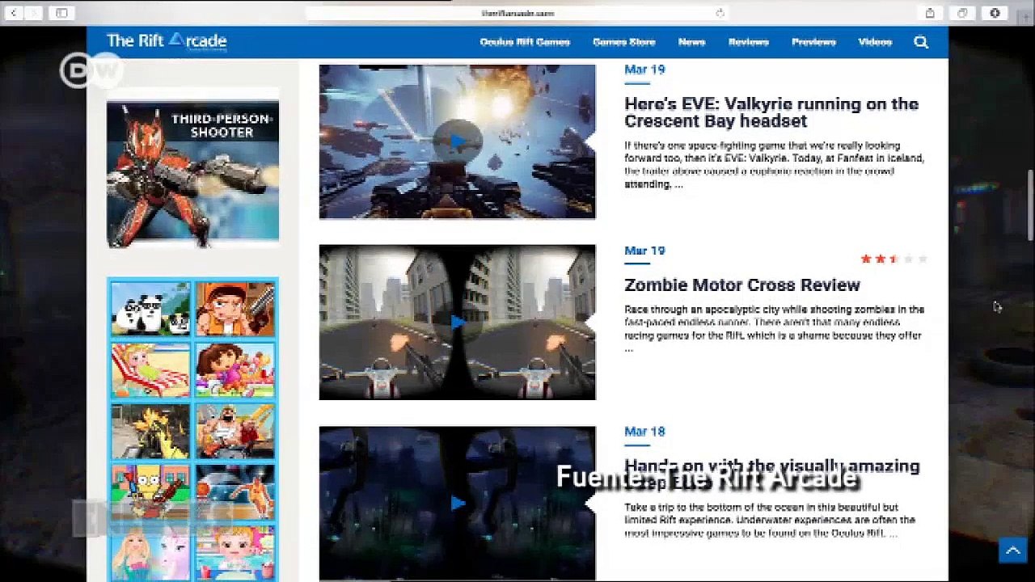This screenshot has height=582, width=1035.
Task: Open the Previews menu item
Action: point(813,42)
